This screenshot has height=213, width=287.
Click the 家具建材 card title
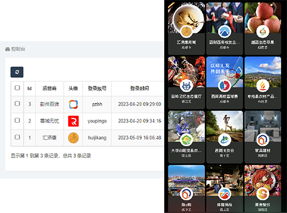[x=263, y=151]
